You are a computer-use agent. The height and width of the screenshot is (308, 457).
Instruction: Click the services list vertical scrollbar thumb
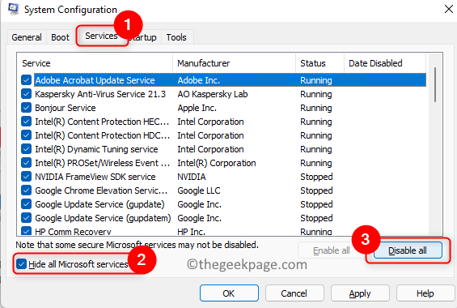tap(435, 84)
